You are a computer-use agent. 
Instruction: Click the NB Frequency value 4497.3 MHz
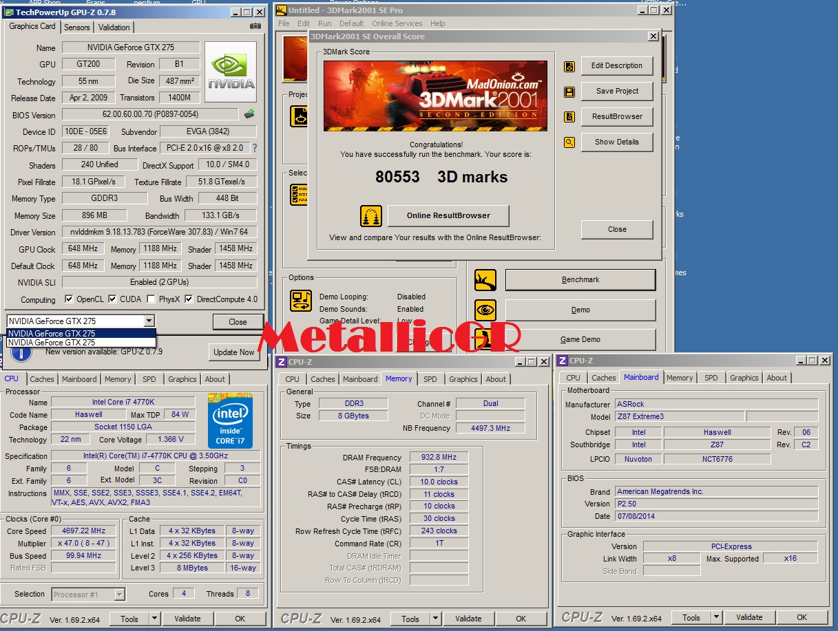[x=490, y=428]
